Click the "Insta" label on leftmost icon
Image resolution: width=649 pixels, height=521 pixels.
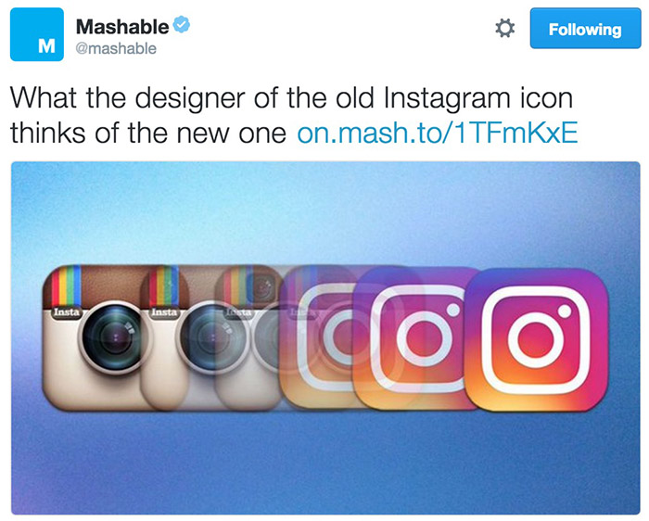coord(67,311)
